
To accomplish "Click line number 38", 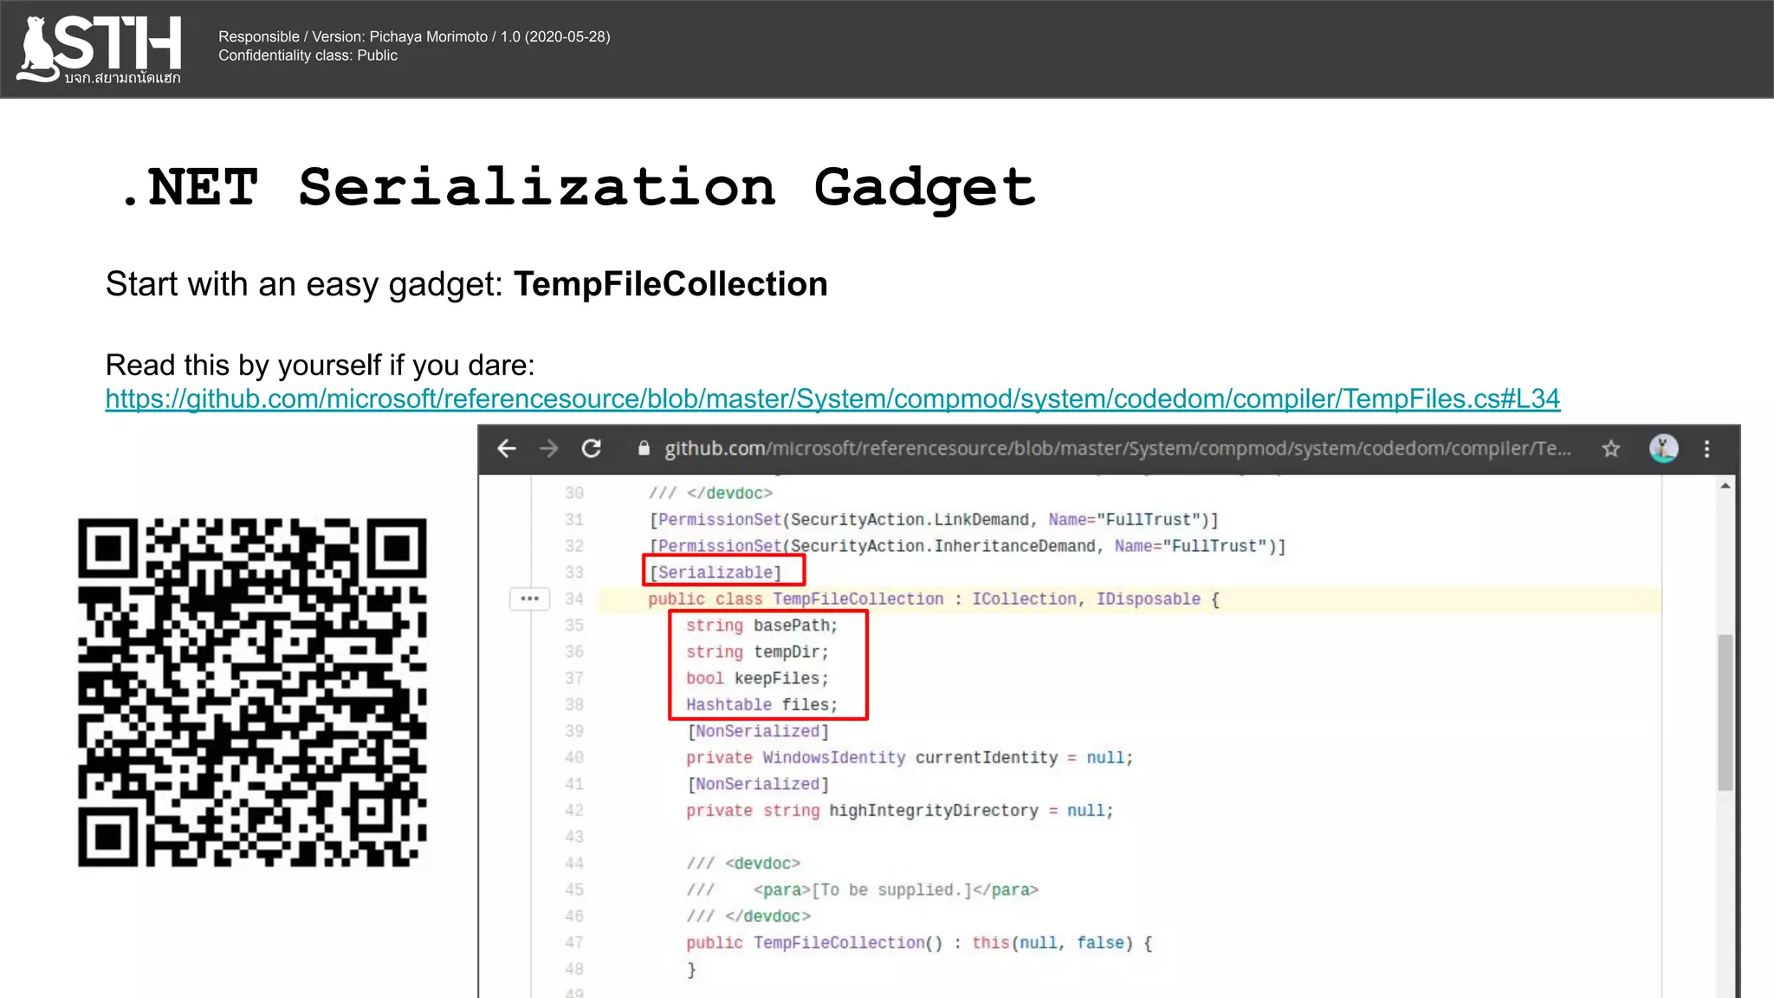I will [574, 704].
